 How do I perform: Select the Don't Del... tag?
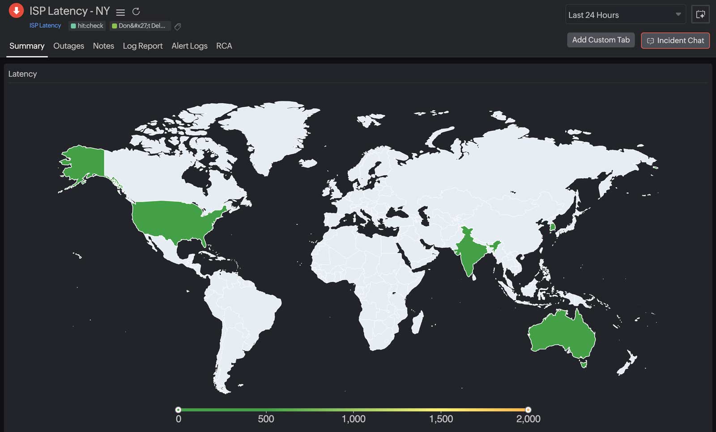140,26
